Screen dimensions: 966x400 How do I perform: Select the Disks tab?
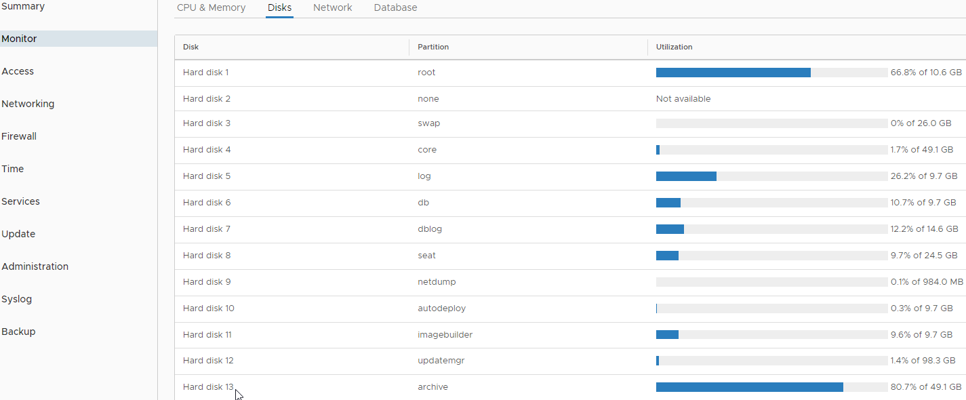tap(279, 7)
